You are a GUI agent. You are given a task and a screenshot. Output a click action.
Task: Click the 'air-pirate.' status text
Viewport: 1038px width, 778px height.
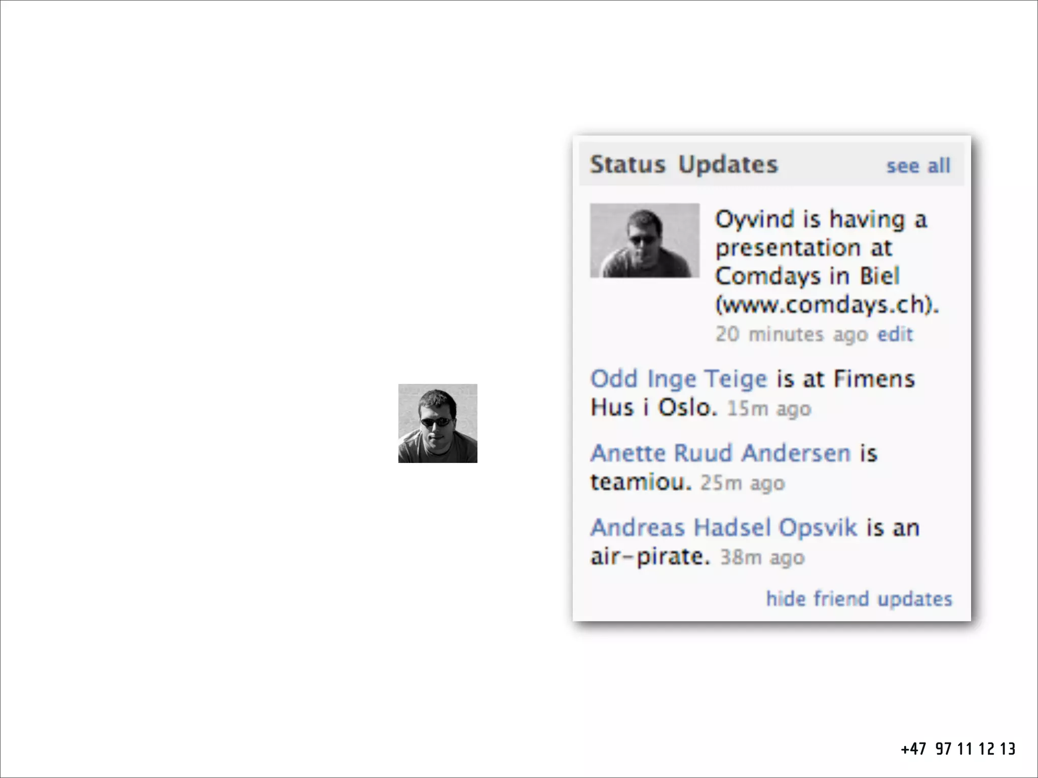pos(650,556)
